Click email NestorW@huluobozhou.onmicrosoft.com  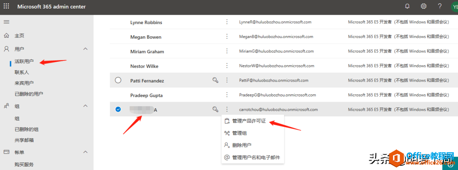[276, 66]
